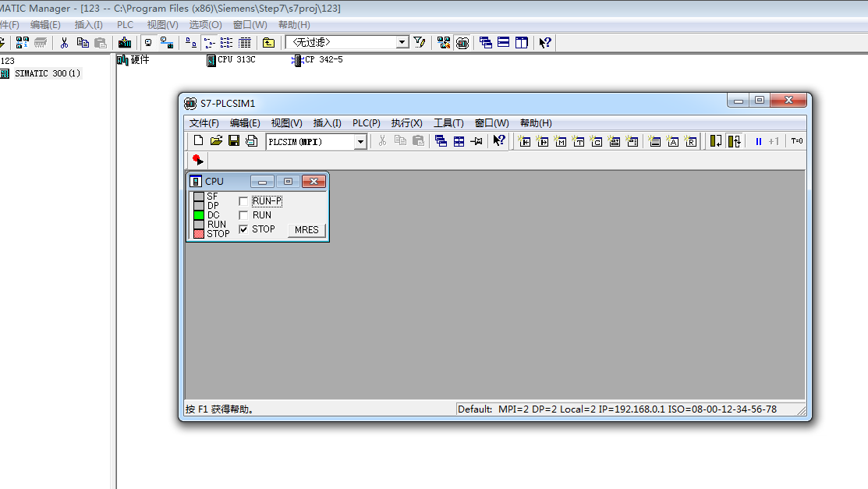Select SIMATIC 300(1) station in tree

(47, 73)
